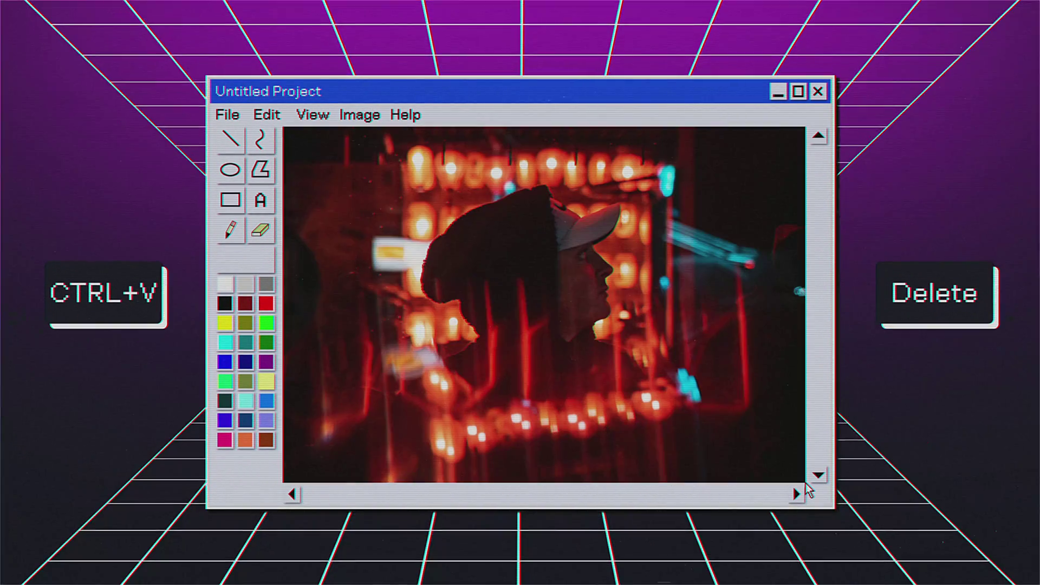The image size is (1040, 585).
Task: Open the Help menu
Action: [405, 115]
